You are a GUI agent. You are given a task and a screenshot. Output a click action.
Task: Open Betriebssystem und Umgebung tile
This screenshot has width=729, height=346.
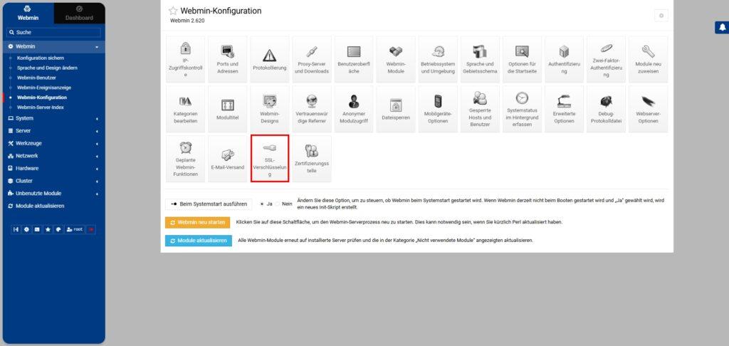tap(438, 60)
